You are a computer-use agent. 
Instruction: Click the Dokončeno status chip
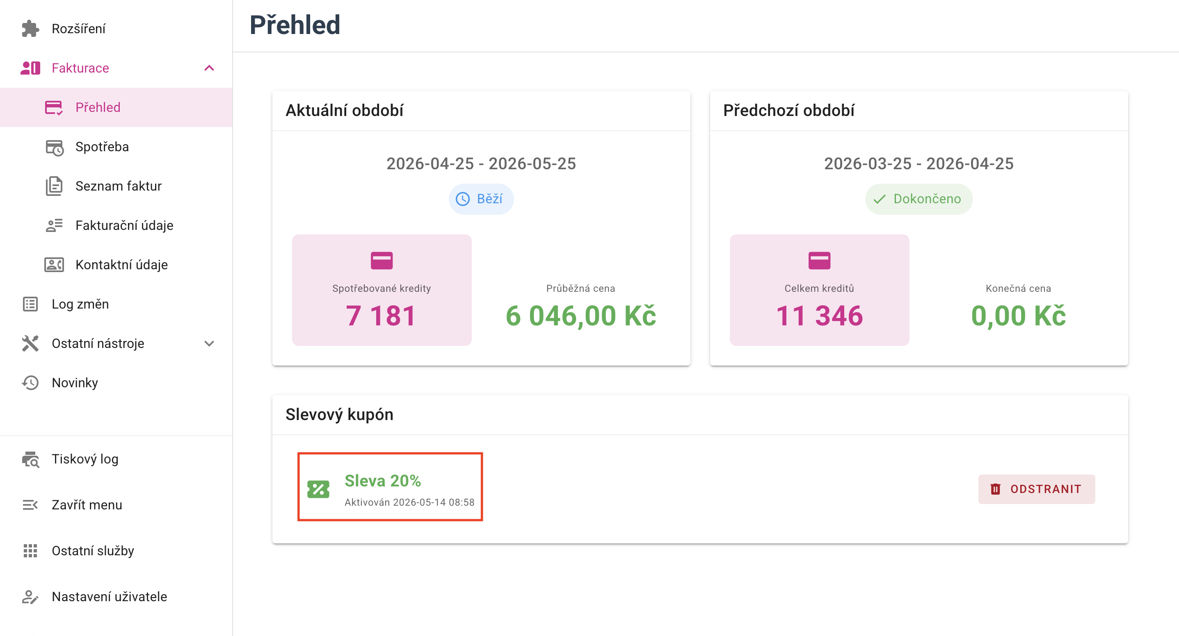point(919,199)
